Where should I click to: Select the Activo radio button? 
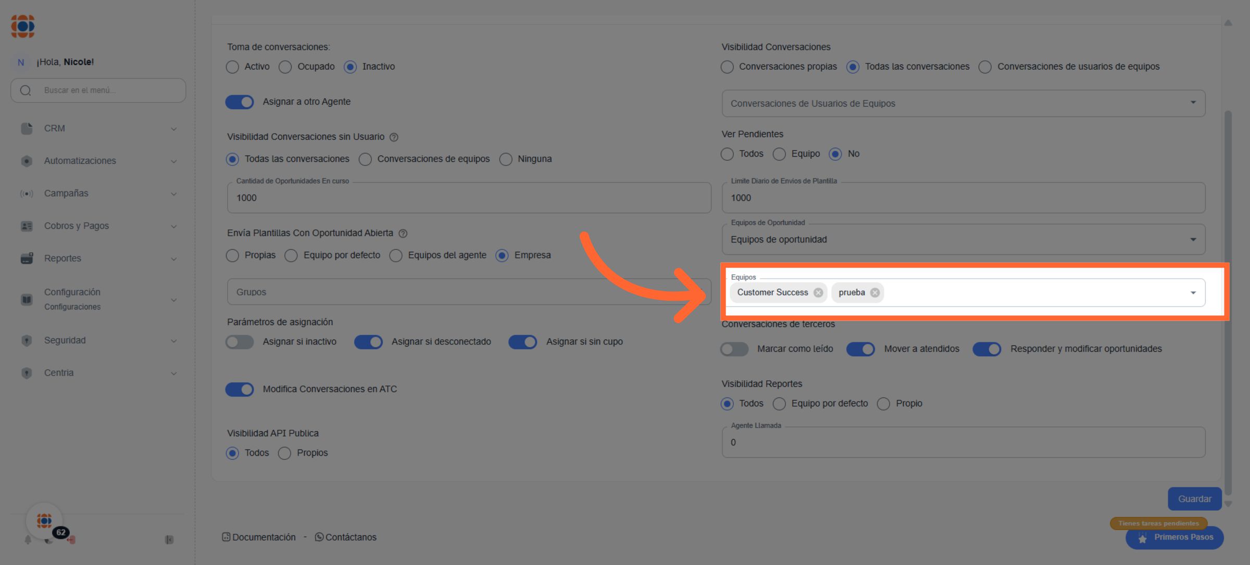point(232,67)
